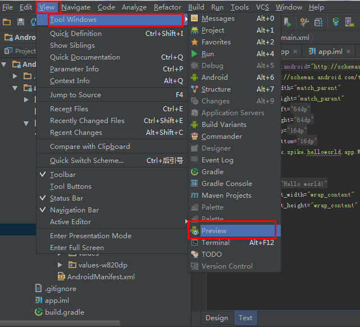
Task: Choose Debug tool window entry
Action: pos(234,66)
